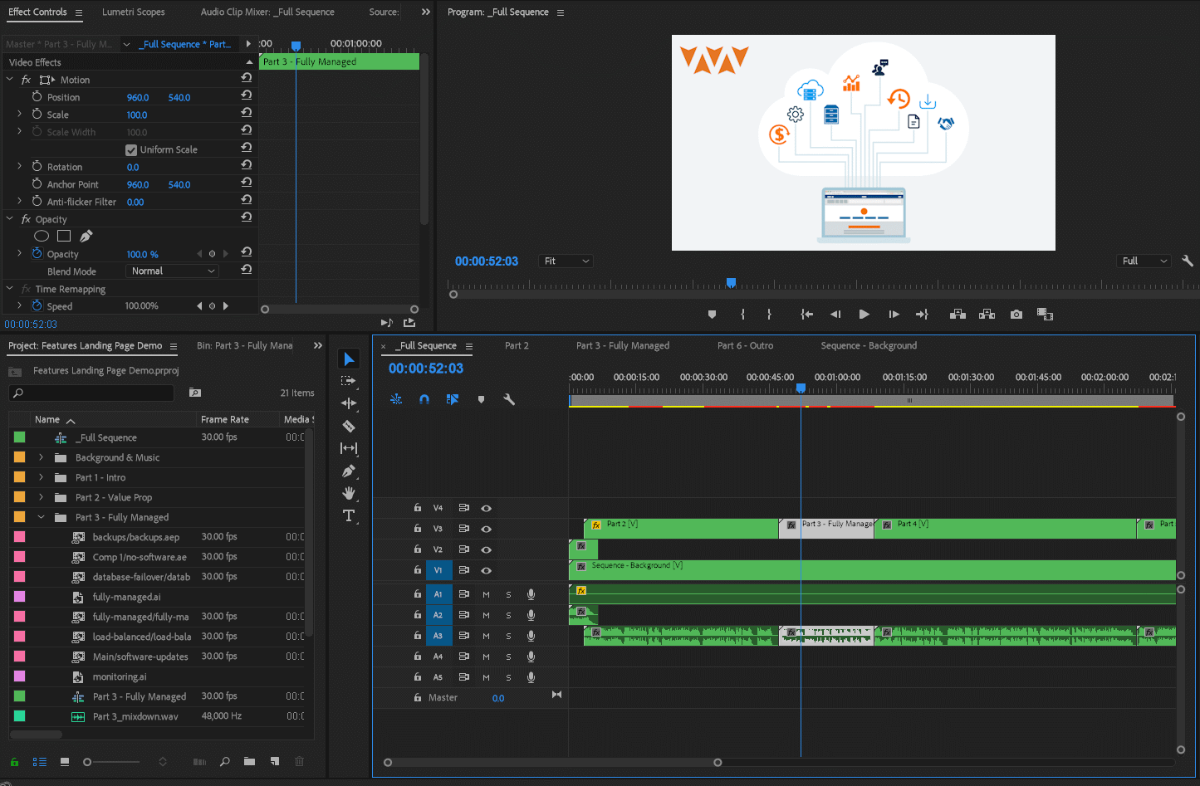Open Program monitor settings wrench
This screenshot has height=786, width=1200.
(x=1188, y=261)
